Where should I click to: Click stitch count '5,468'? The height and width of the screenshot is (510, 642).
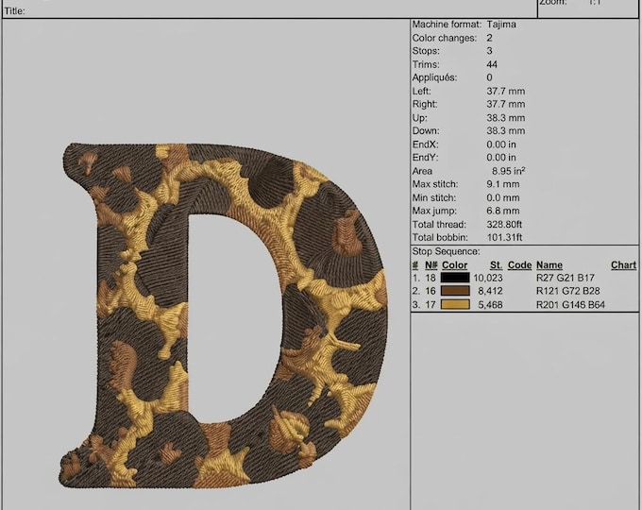(x=490, y=305)
